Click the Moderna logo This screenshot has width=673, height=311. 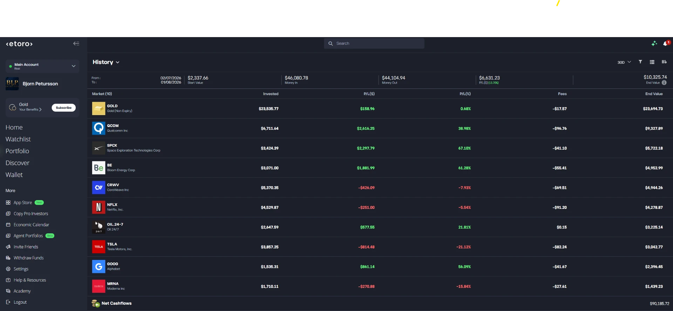point(98,287)
